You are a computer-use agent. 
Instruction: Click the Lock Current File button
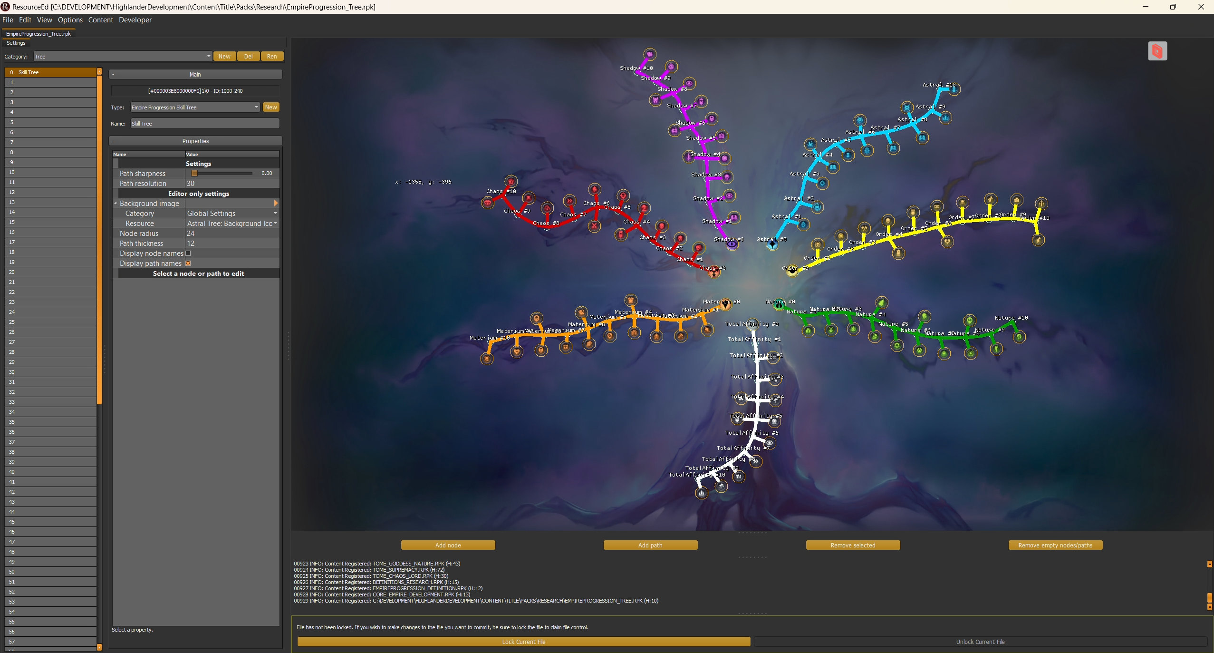pyautogui.click(x=523, y=642)
